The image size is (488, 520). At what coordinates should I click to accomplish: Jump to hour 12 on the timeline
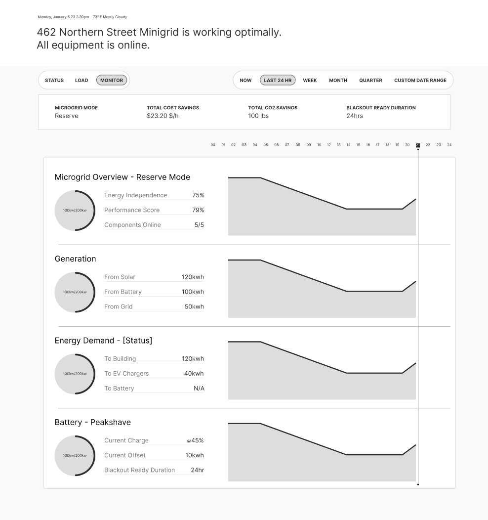[329, 145]
